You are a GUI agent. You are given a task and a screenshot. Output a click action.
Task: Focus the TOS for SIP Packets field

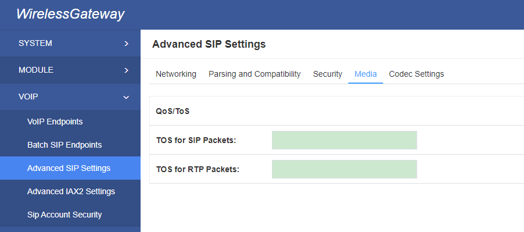pyautogui.click(x=344, y=140)
